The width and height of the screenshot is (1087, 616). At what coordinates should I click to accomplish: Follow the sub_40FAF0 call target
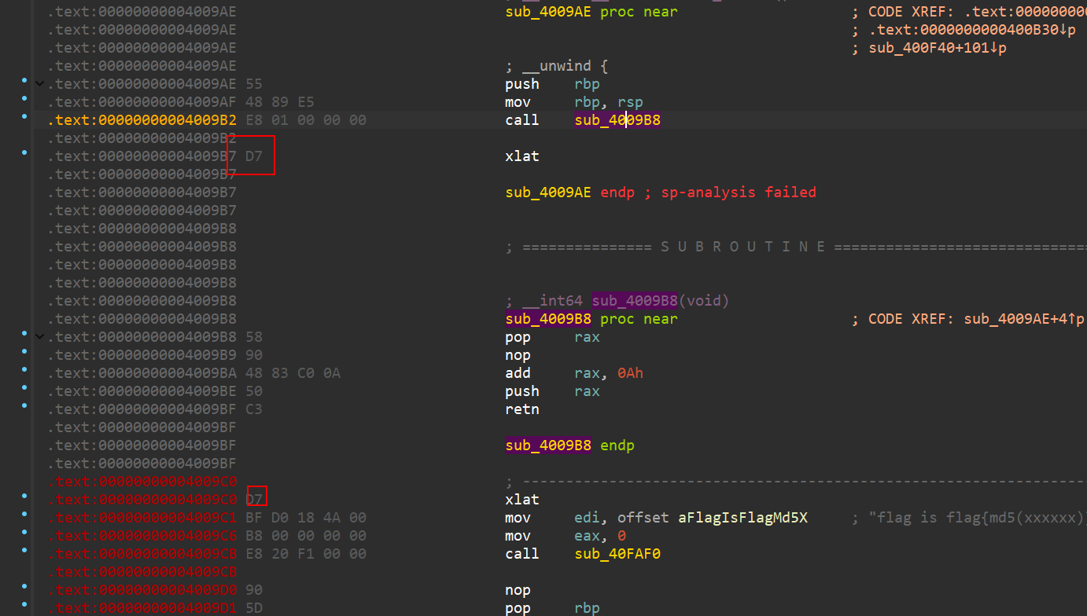click(x=617, y=554)
